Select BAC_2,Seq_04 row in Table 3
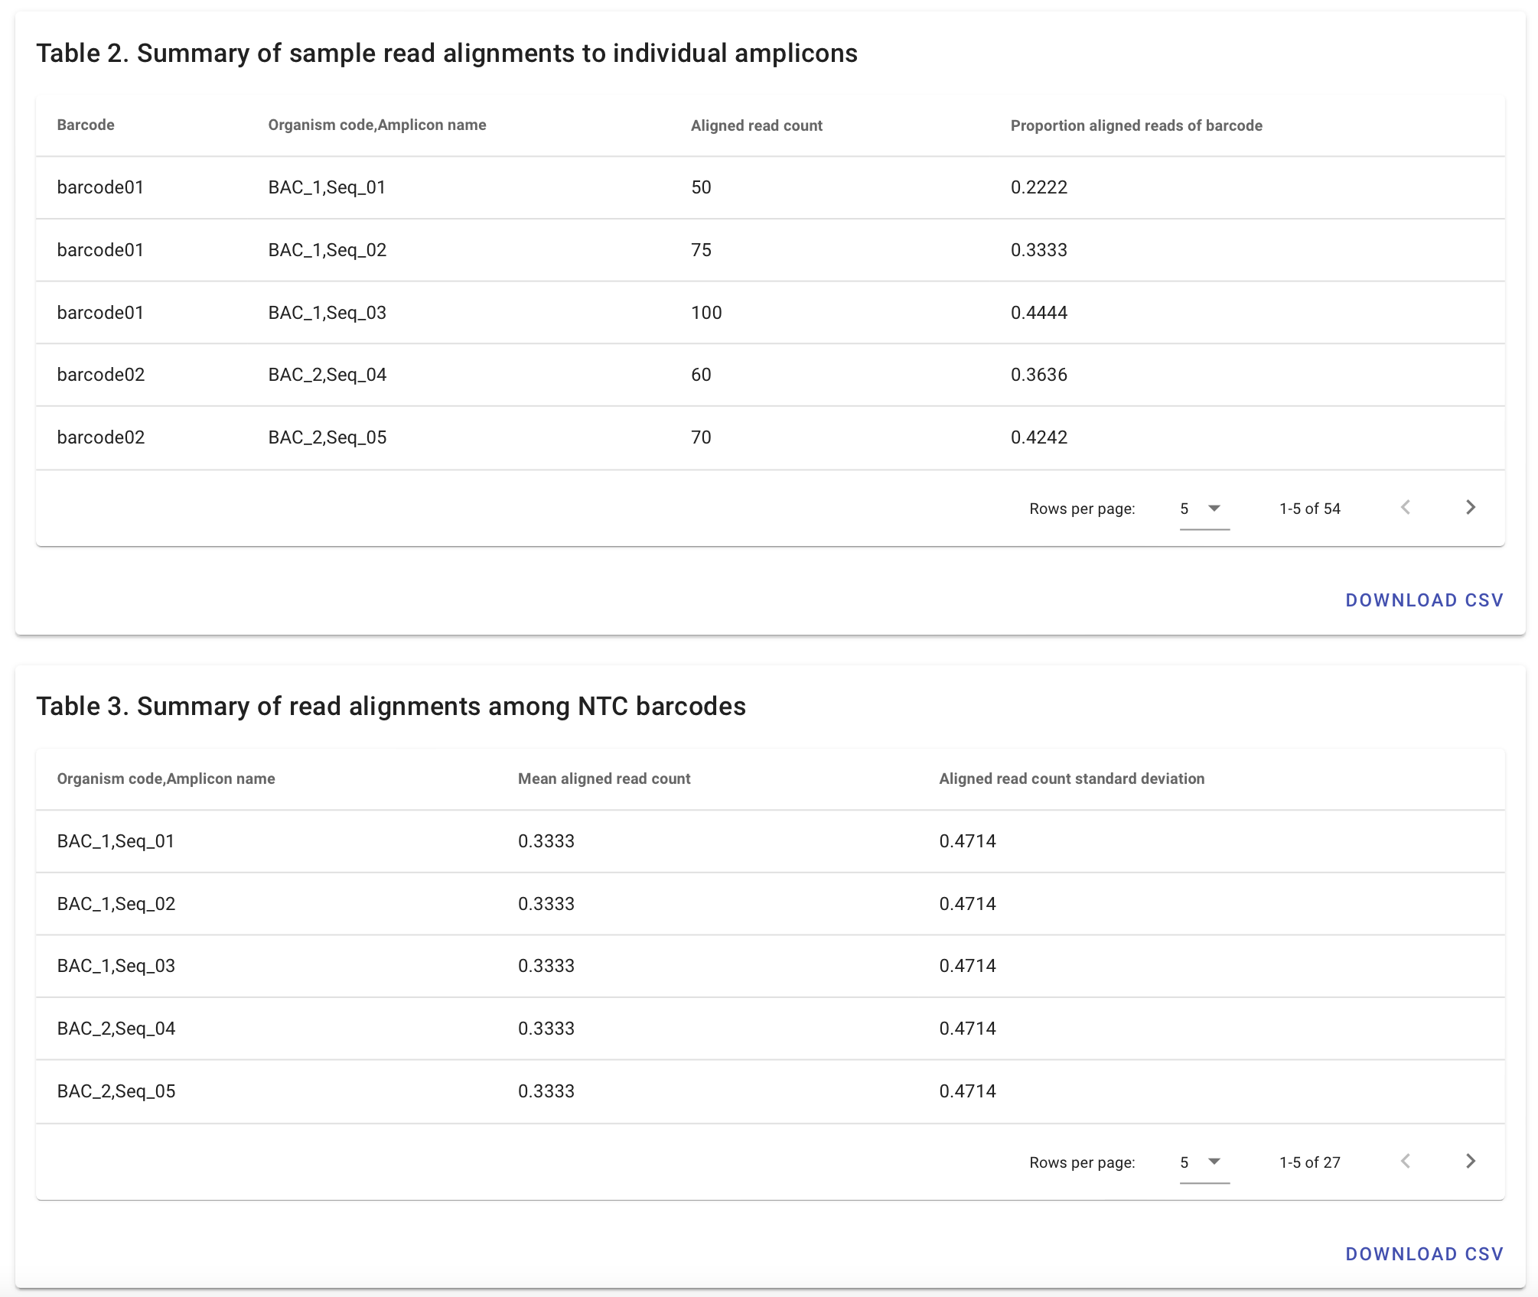The image size is (1538, 1297). coord(770,1029)
